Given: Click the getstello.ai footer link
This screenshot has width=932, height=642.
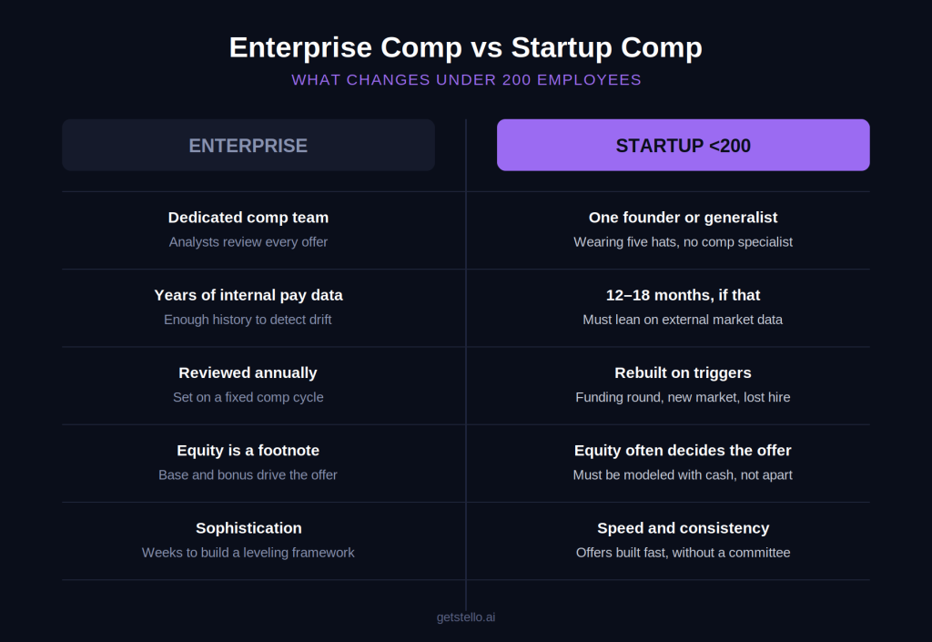Looking at the screenshot, I should [466, 617].
